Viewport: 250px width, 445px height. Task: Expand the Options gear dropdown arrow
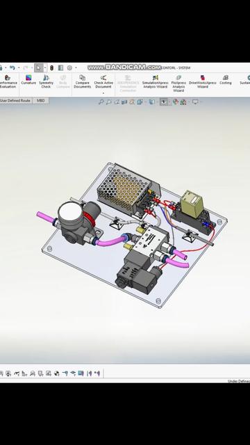pos(76,68)
